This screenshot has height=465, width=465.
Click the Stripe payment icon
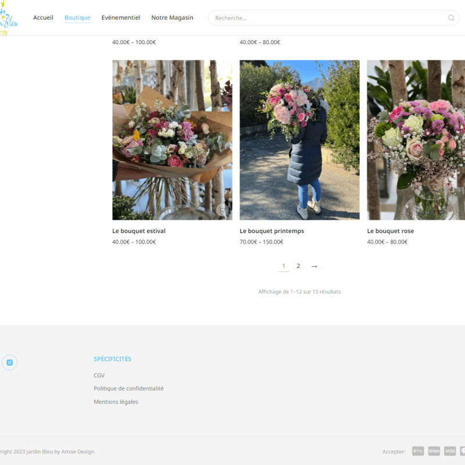(x=434, y=451)
